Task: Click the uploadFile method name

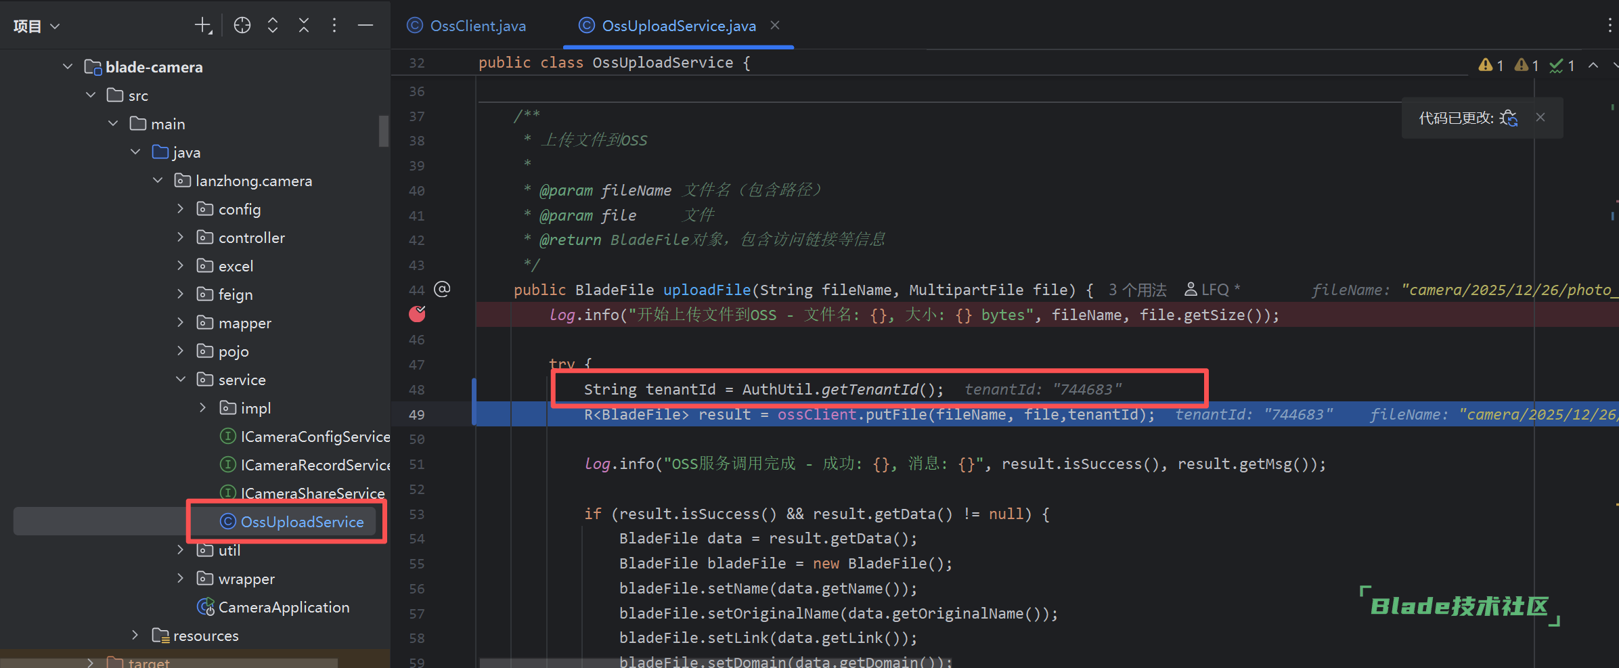Action: pyautogui.click(x=707, y=290)
